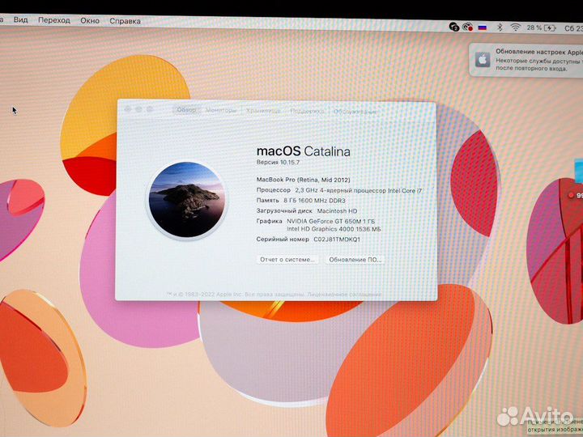
Task: Open the Лицензионное соглашение link
Action: pyautogui.click(x=344, y=295)
